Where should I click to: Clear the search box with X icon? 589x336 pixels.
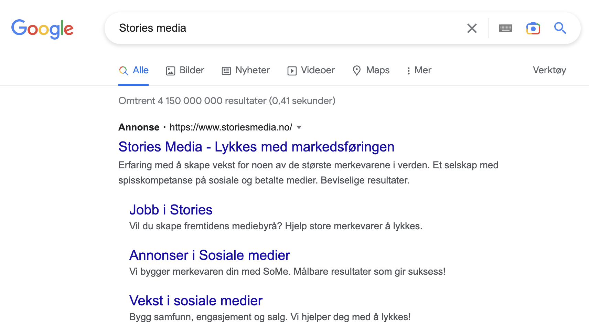(x=472, y=28)
